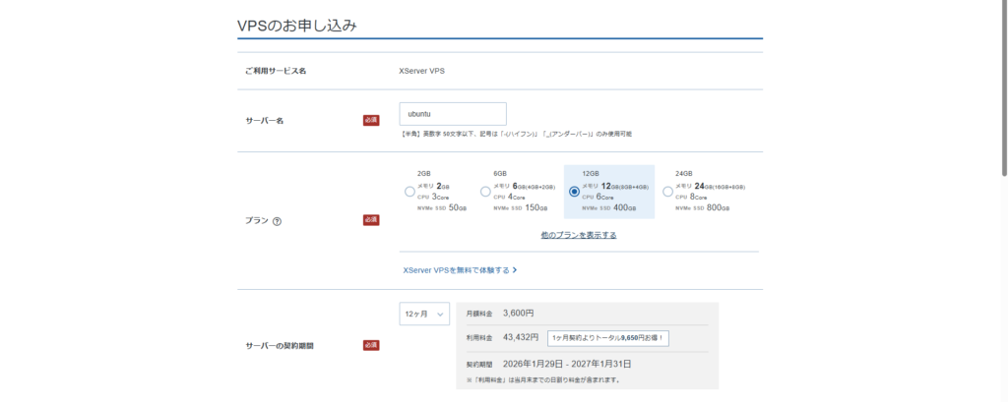Expand the list via 他のプランを表示する
This screenshot has height=402, width=1008.
click(x=579, y=236)
